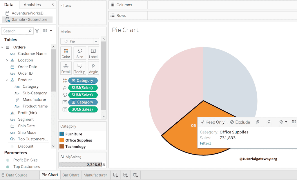Switch to the Bar Chart sheet tab

(70, 175)
